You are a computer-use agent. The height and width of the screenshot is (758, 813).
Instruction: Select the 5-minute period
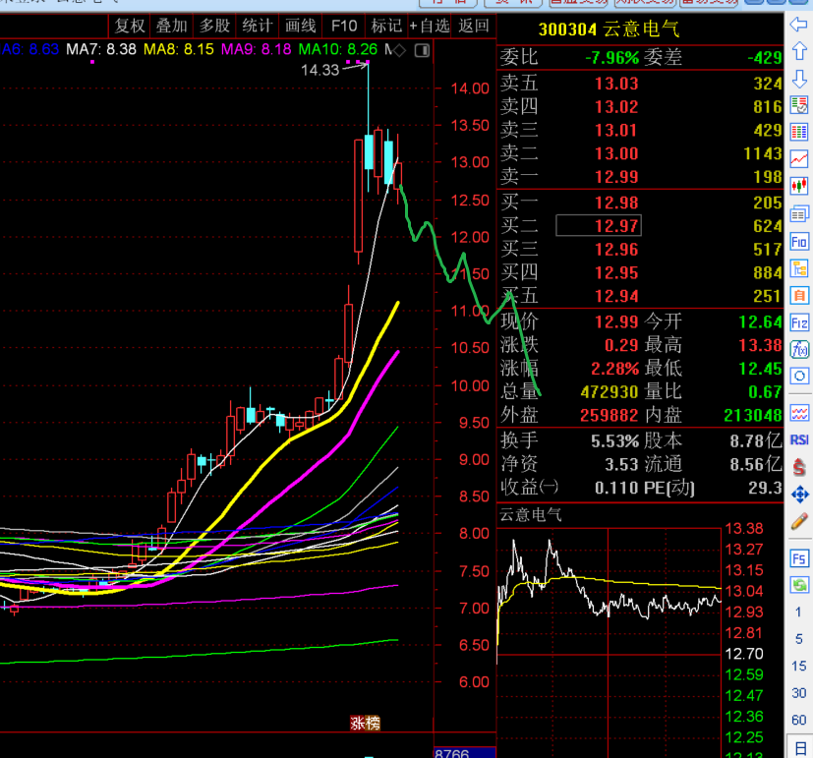(x=798, y=639)
